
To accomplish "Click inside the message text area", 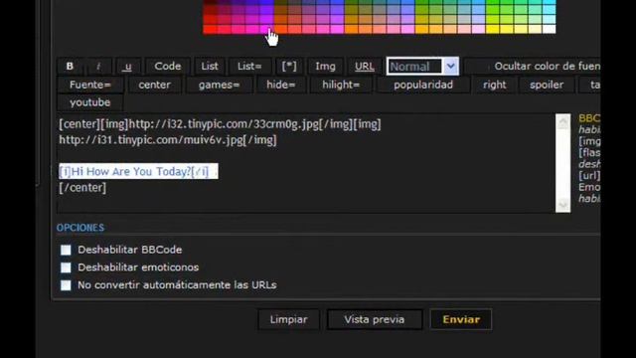I will pos(306,163).
